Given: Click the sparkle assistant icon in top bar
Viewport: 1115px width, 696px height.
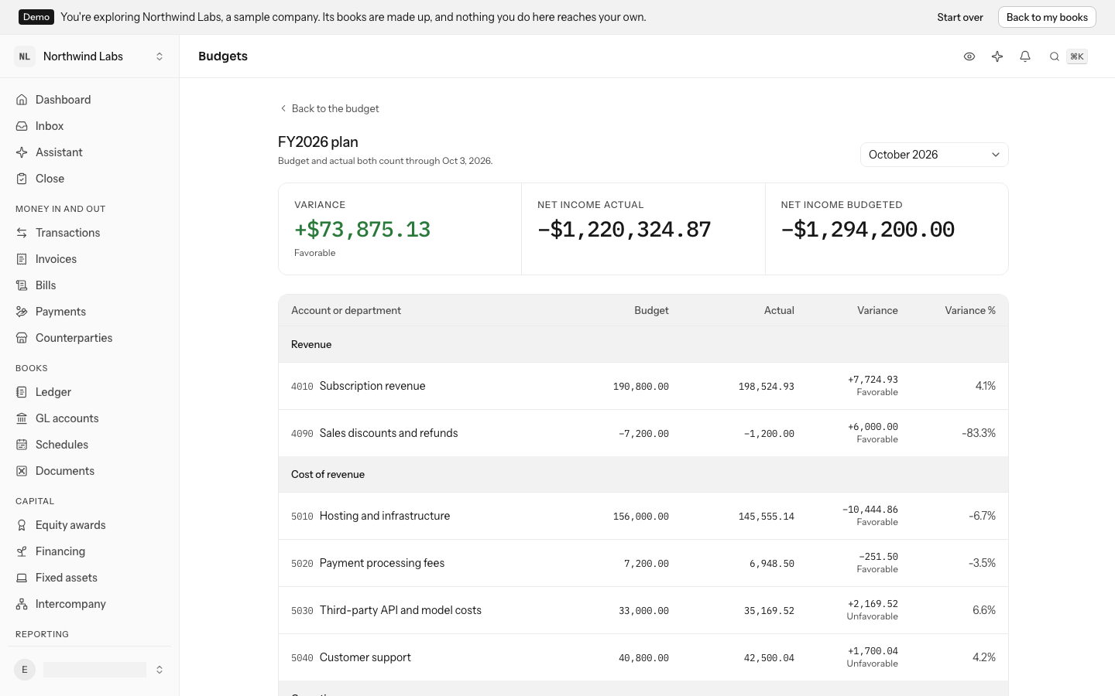Looking at the screenshot, I should click(997, 56).
